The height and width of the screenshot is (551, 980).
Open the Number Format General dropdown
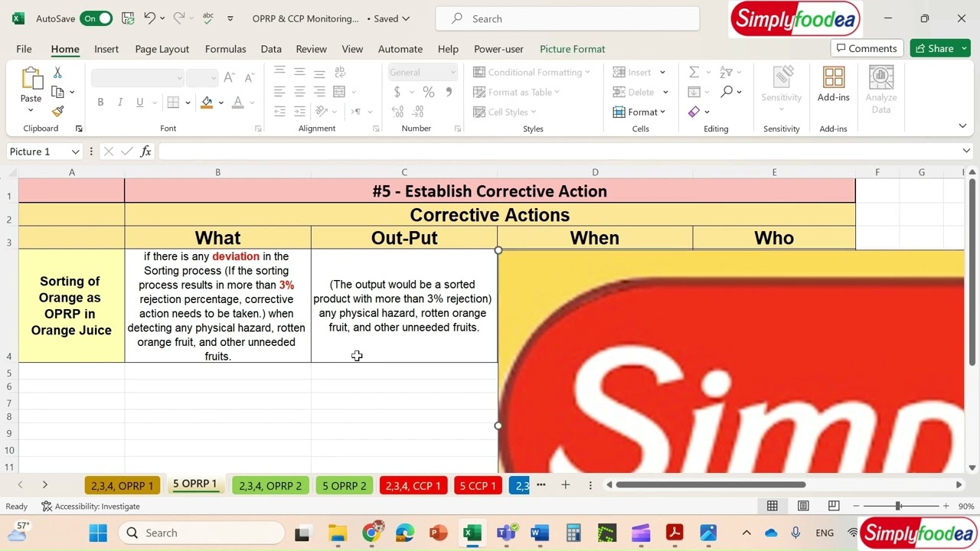pyautogui.click(x=452, y=73)
